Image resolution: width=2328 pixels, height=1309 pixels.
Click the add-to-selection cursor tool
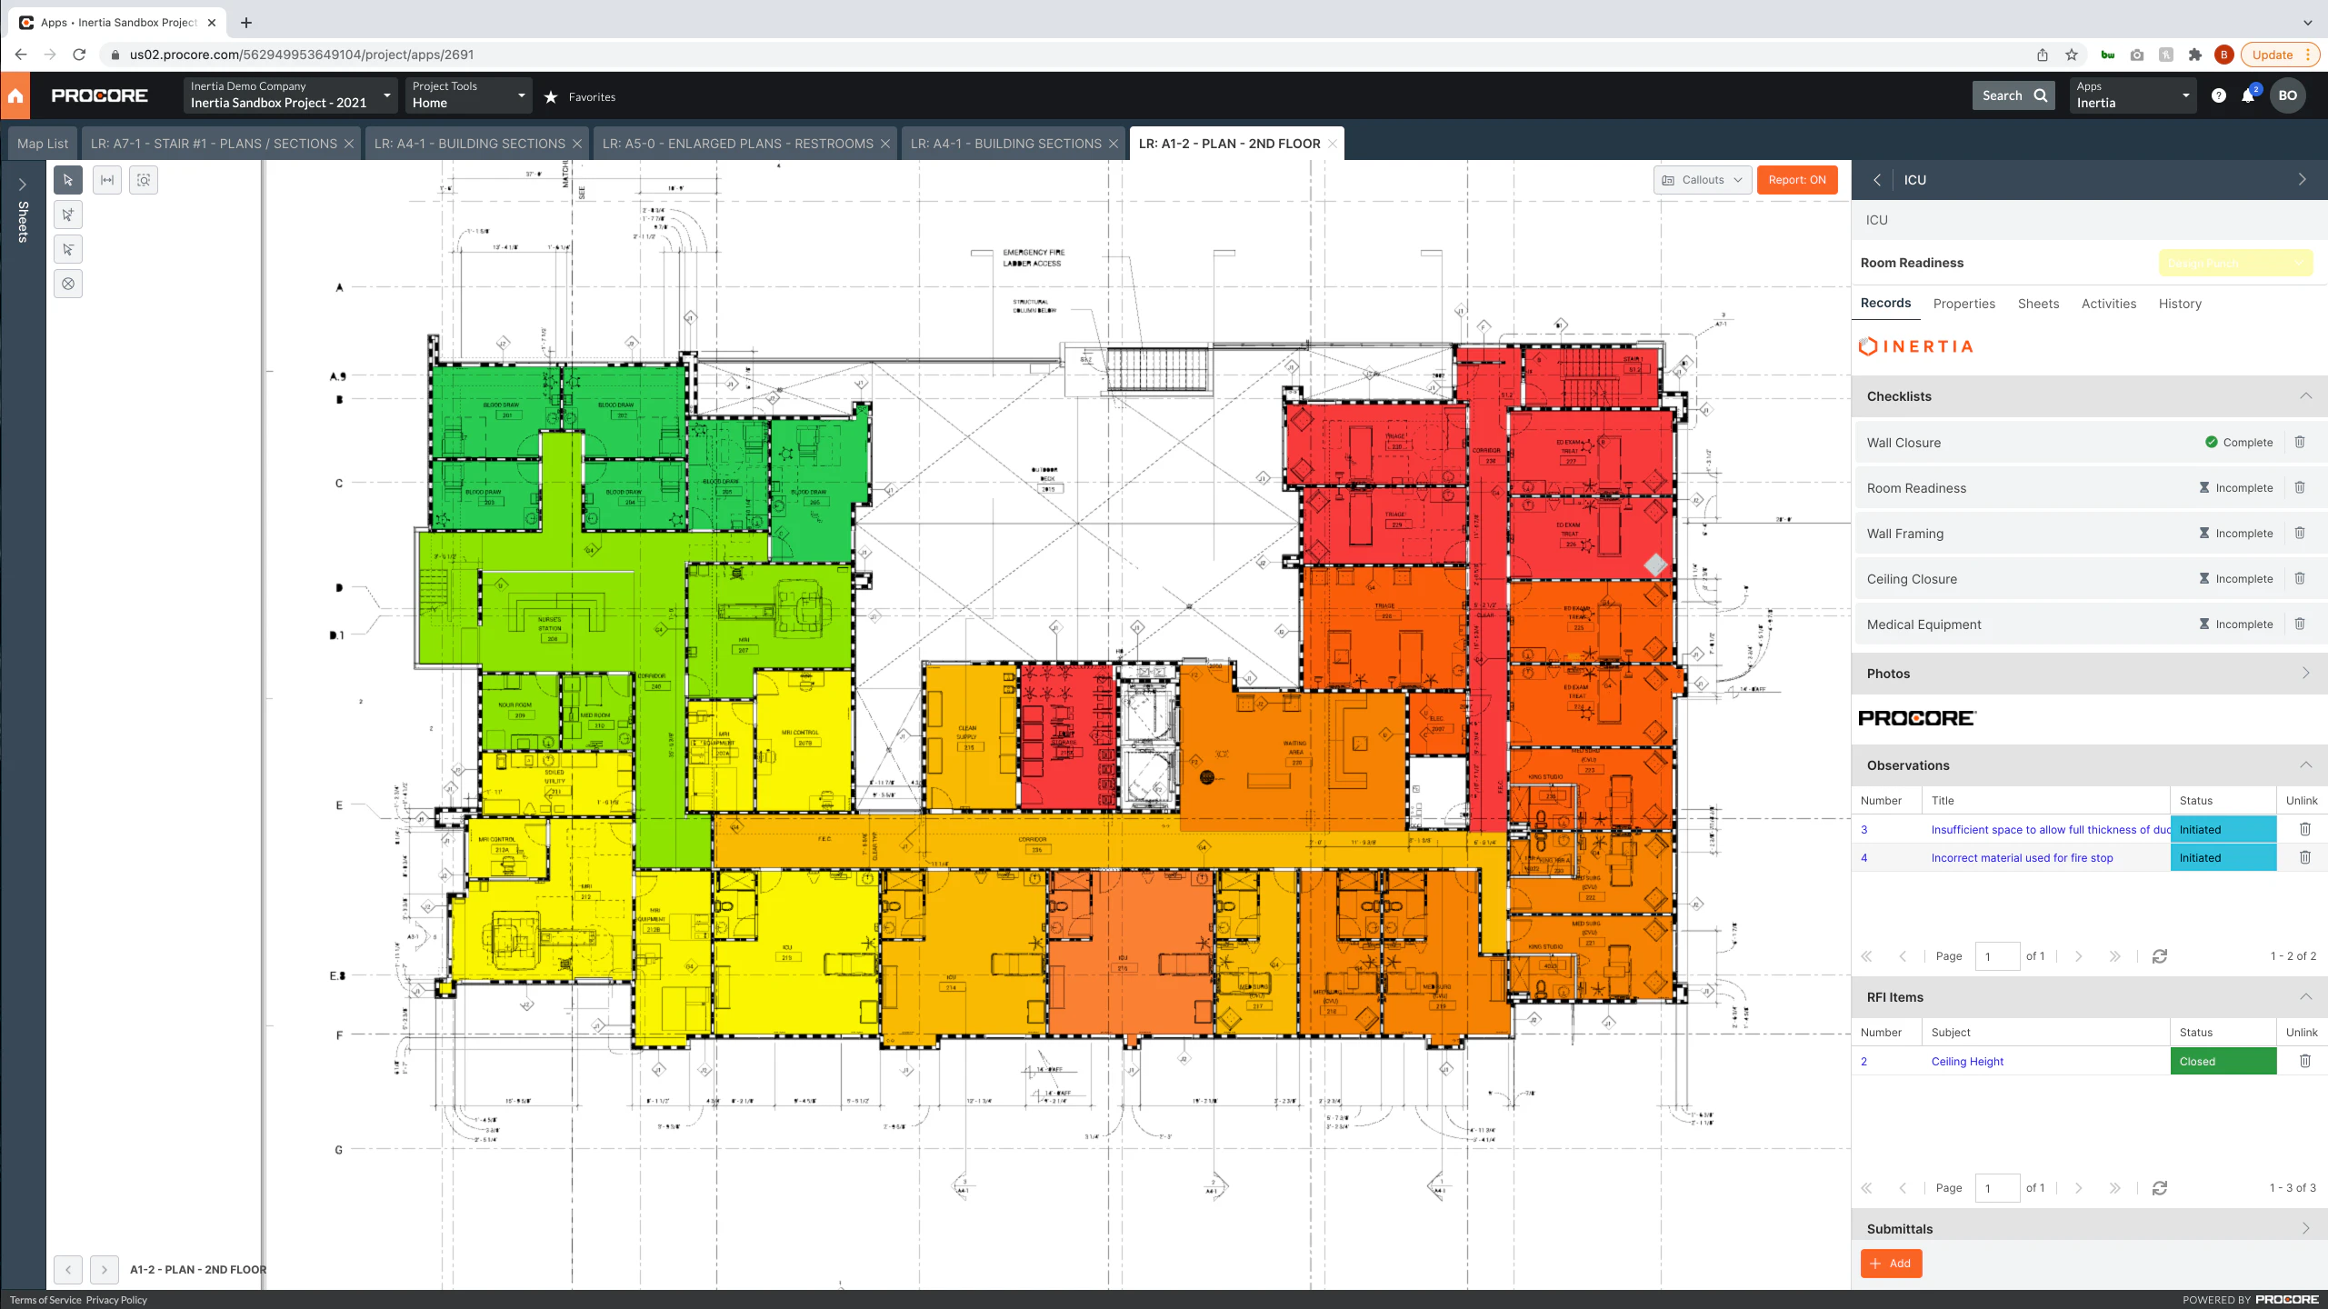tap(67, 215)
